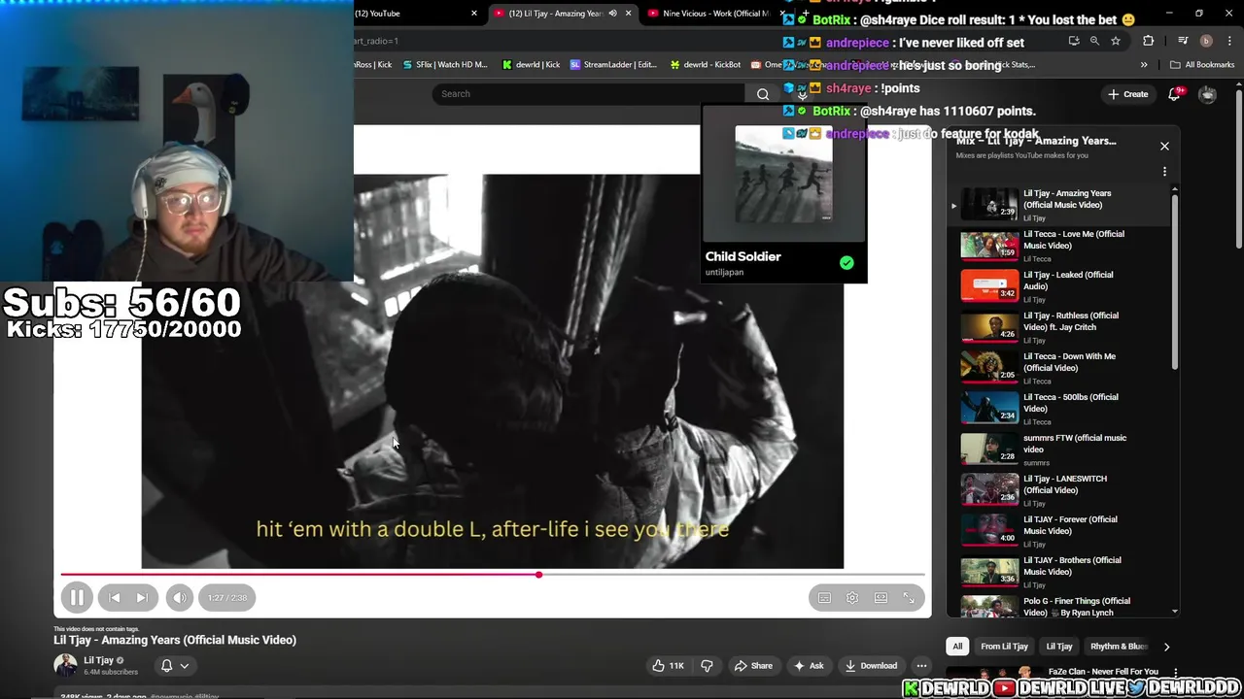Close the (12) YouTube browser tab
Image resolution: width=1244 pixels, height=699 pixels.
(474, 14)
